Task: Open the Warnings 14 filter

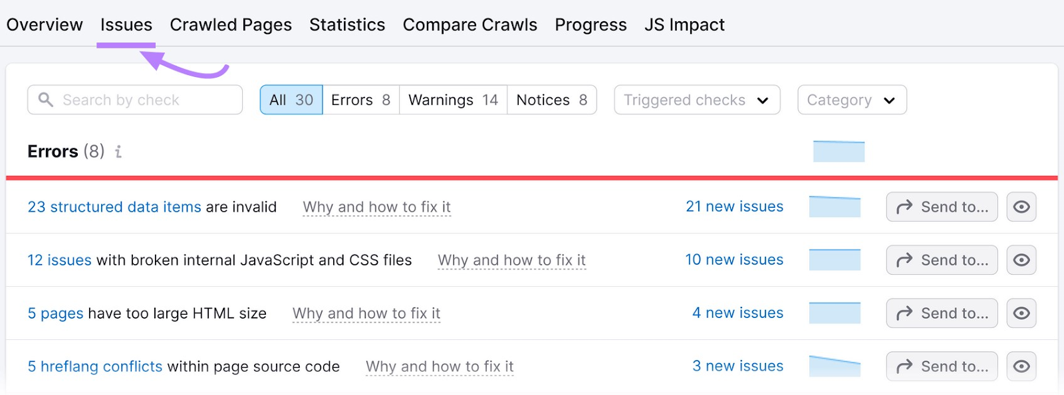Action: (452, 100)
